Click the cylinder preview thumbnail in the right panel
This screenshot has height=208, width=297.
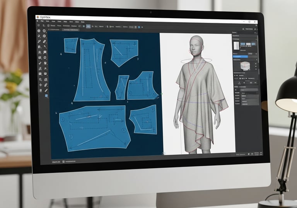click(x=246, y=66)
